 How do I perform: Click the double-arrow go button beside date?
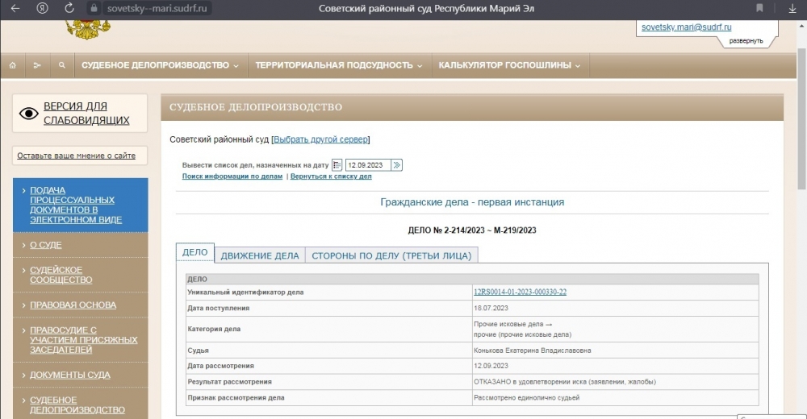click(x=396, y=164)
